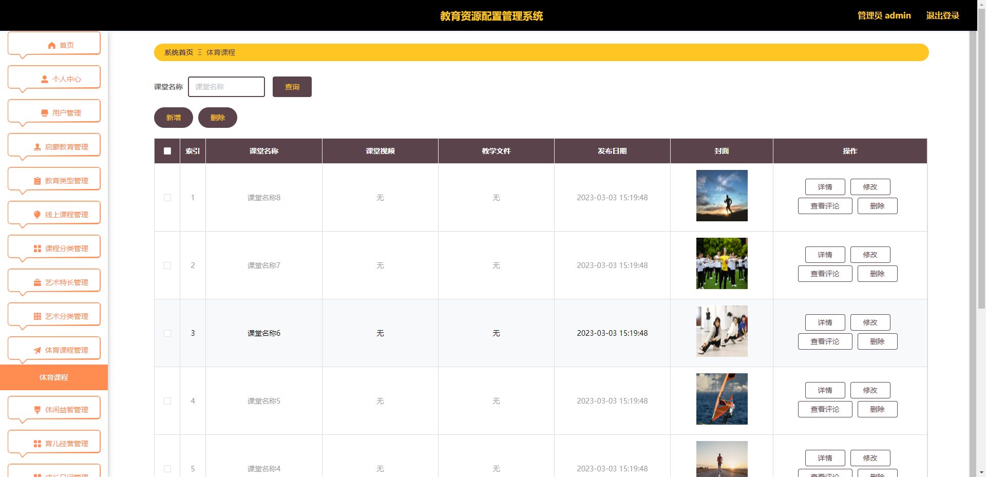Click the person icon beside 个人中心
986x477 pixels.
tap(45, 80)
